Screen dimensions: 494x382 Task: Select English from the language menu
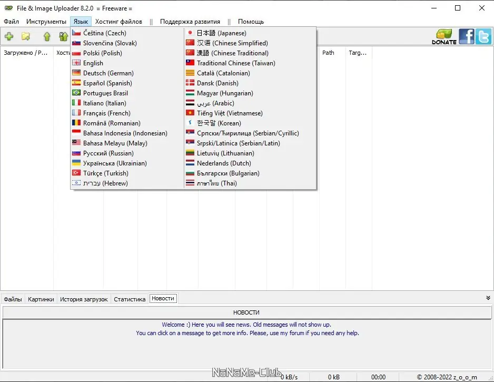tap(93, 63)
